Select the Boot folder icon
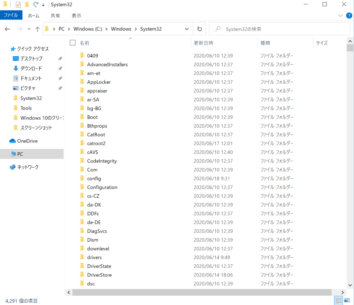Viewport: 354px width, 305px height. click(x=82, y=117)
